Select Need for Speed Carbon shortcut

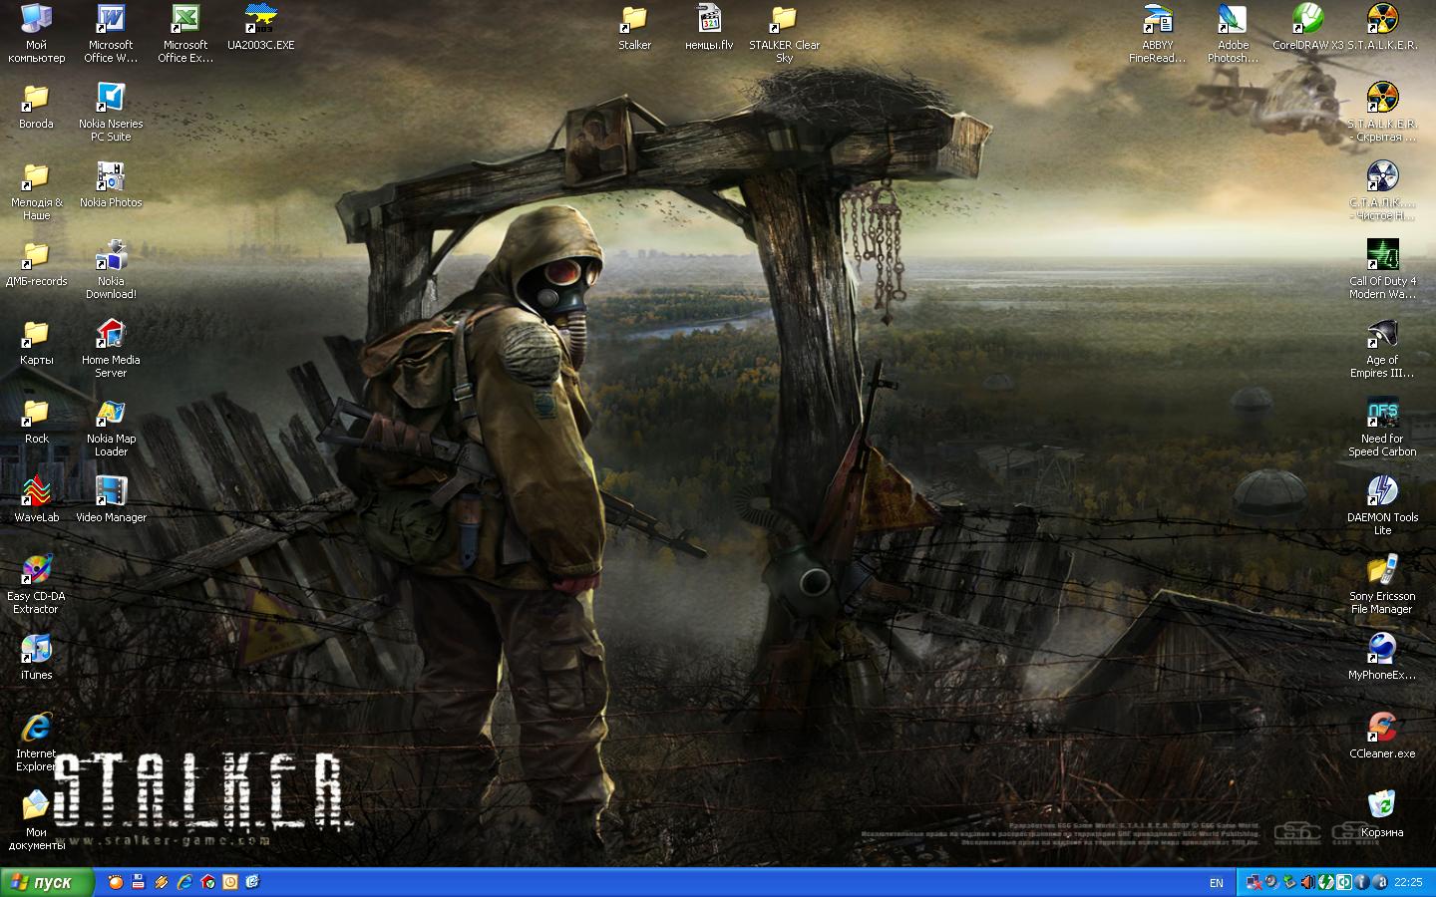1382,414
